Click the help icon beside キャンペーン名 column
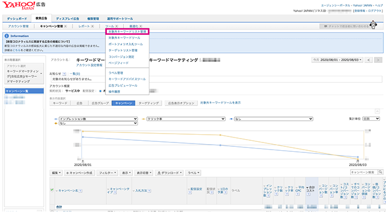Image resolution: width=386 pixels, height=212 pixels. (x=81, y=191)
